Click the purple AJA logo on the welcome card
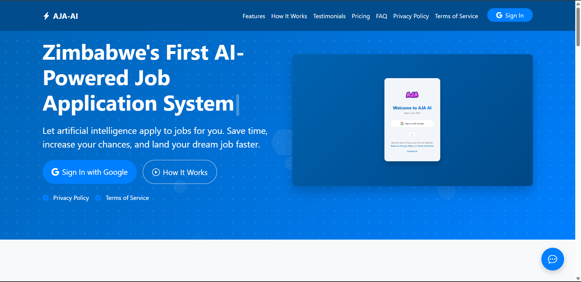581x282 pixels. [x=412, y=95]
